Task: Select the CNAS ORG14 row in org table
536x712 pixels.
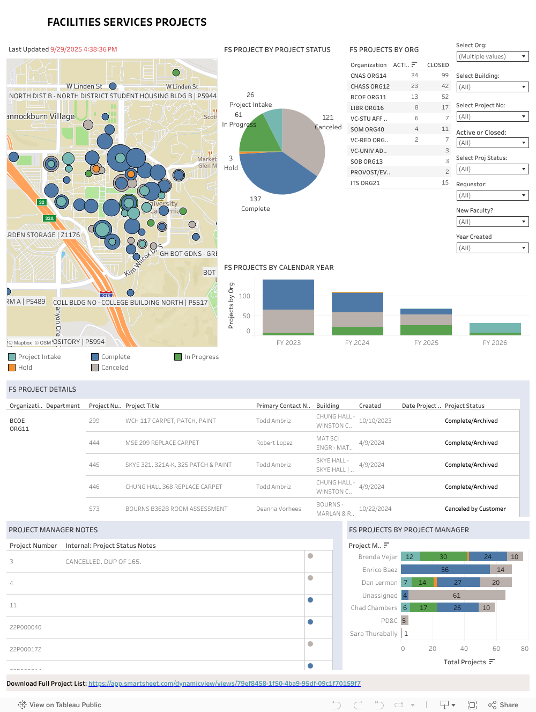Action: click(x=368, y=76)
